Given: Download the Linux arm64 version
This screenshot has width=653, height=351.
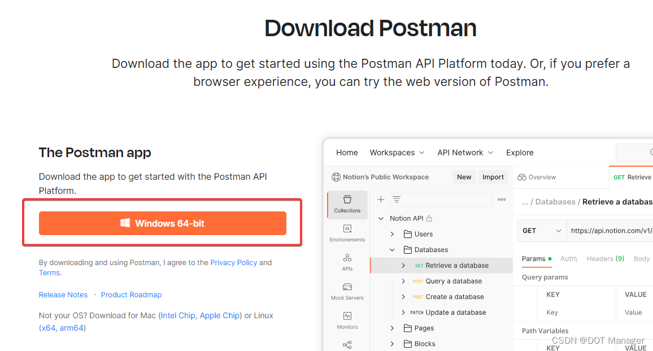Looking at the screenshot, I should tap(72, 328).
